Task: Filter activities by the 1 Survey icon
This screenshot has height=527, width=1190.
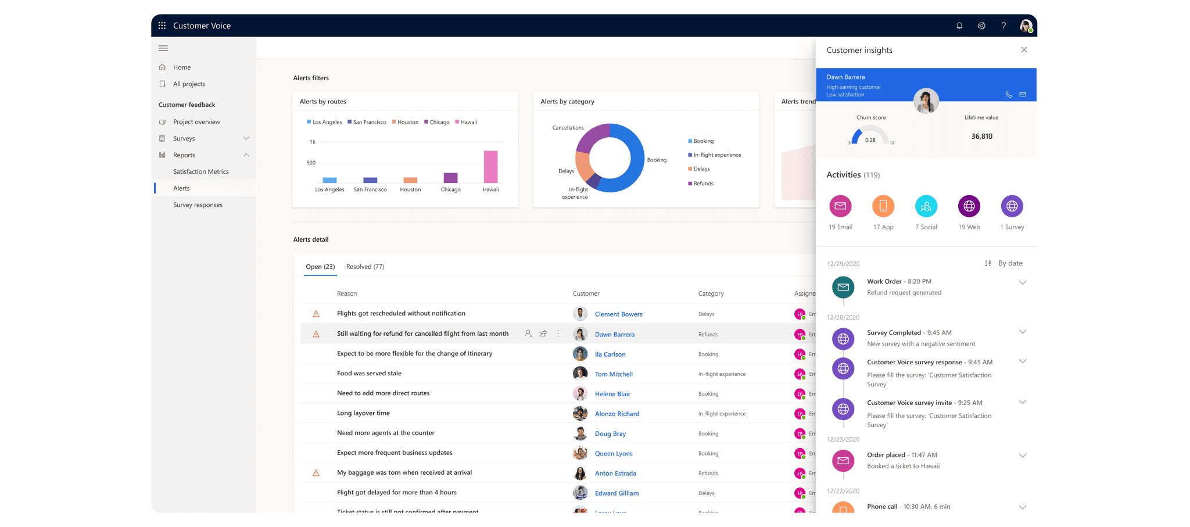Action: pyautogui.click(x=1012, y=206)
